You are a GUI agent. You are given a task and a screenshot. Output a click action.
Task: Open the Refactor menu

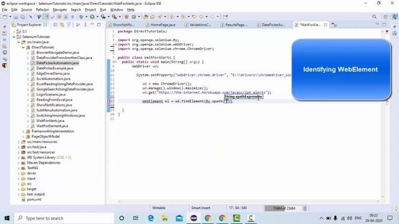click(42, 10)
